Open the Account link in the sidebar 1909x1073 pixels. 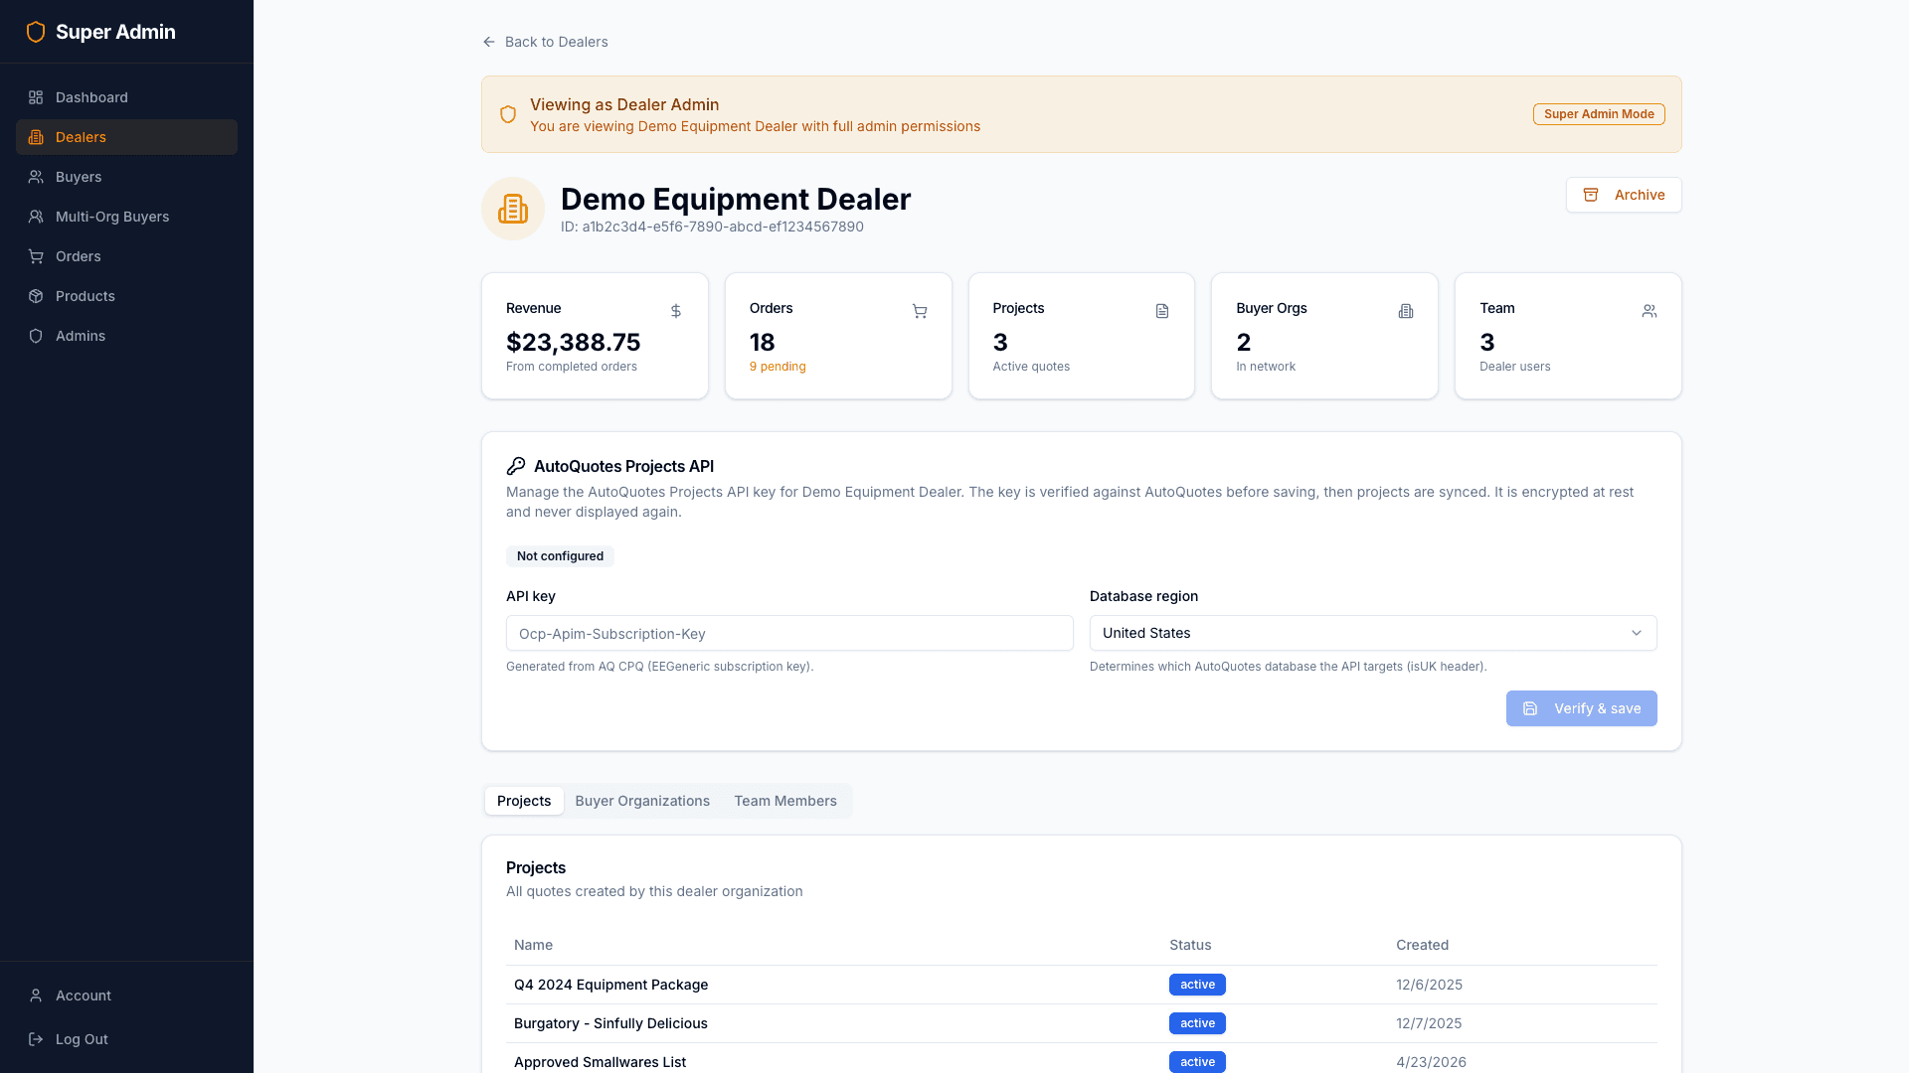(126, 996)
